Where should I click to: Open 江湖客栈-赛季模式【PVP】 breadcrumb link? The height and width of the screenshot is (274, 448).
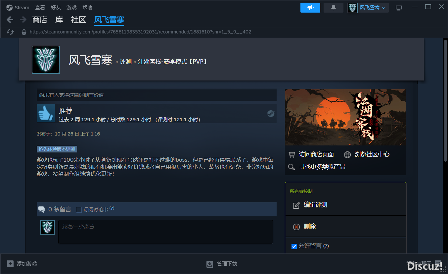(173, 62)
